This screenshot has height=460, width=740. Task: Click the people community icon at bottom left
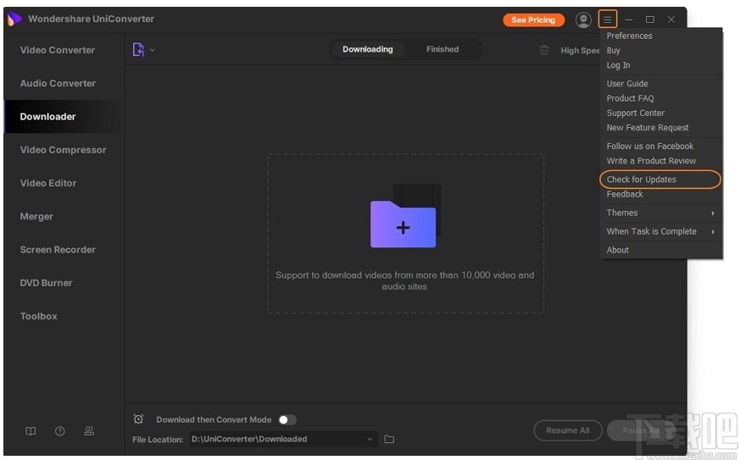tap(89, 430)
